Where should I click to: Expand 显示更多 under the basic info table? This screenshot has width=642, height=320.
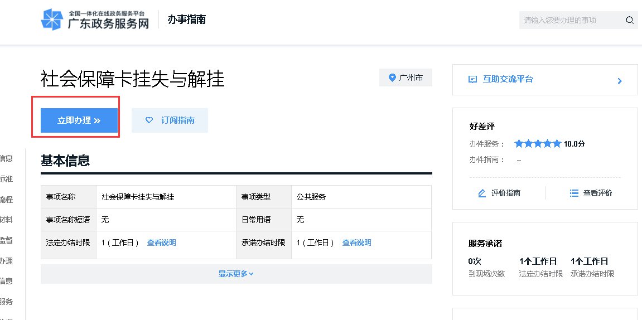(236, 274)
